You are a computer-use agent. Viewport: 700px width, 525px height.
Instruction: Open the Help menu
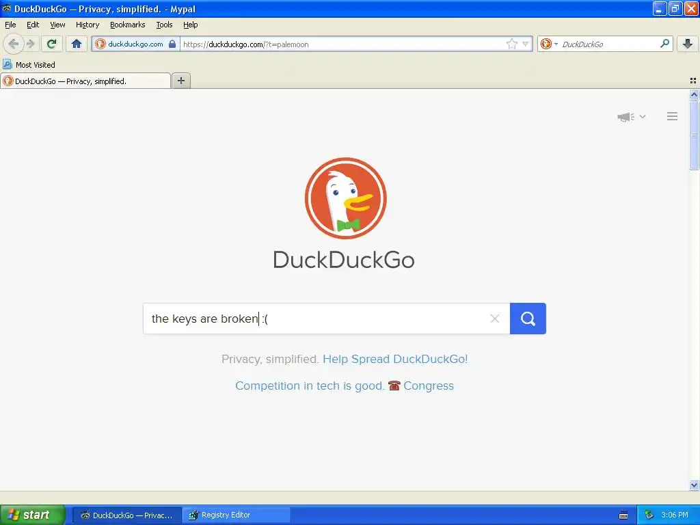point(191,25)
